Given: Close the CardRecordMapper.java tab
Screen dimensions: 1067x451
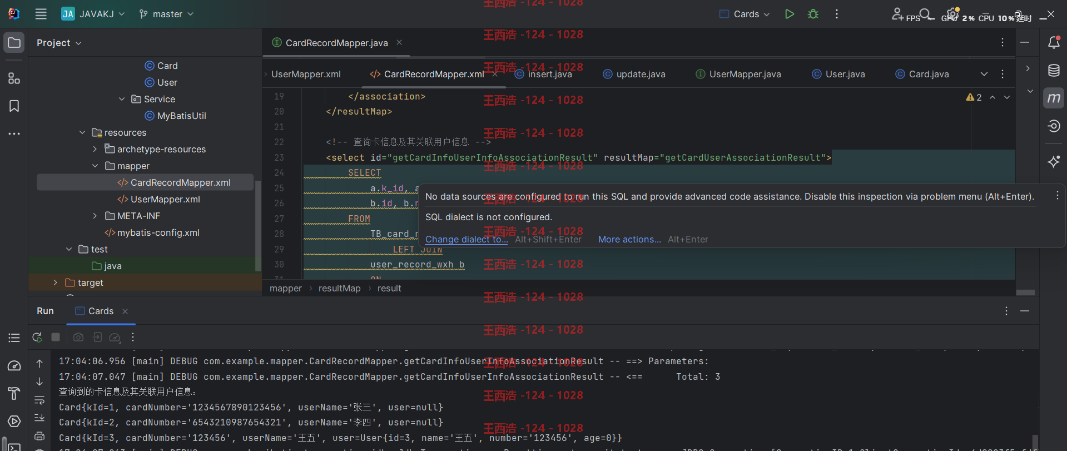Looking at the screenshot, I should pyautogui.click(x=399, y=42).
